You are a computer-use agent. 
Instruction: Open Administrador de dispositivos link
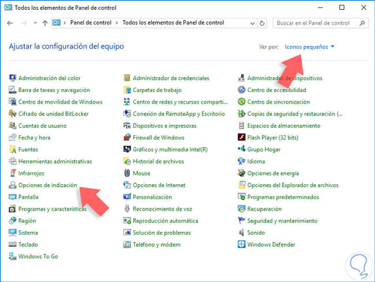click(284, 78)
